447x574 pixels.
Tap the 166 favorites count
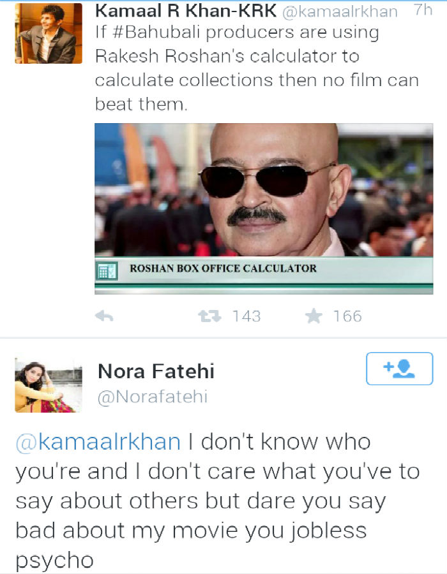[347, 316]
